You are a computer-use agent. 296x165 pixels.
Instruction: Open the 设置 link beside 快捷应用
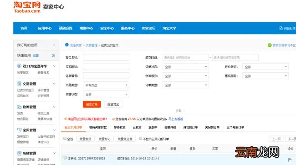pos(36,55)
